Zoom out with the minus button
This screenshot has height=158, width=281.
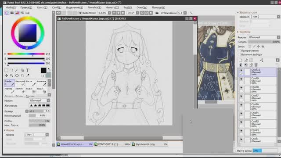coord(114,13)
